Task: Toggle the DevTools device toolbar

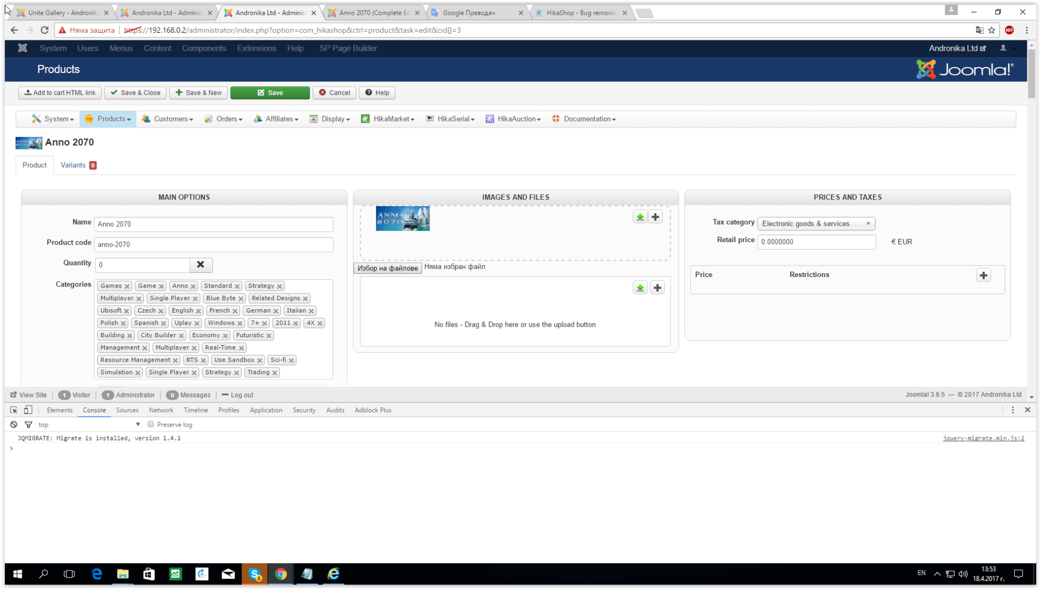Action: pos(28,410)
